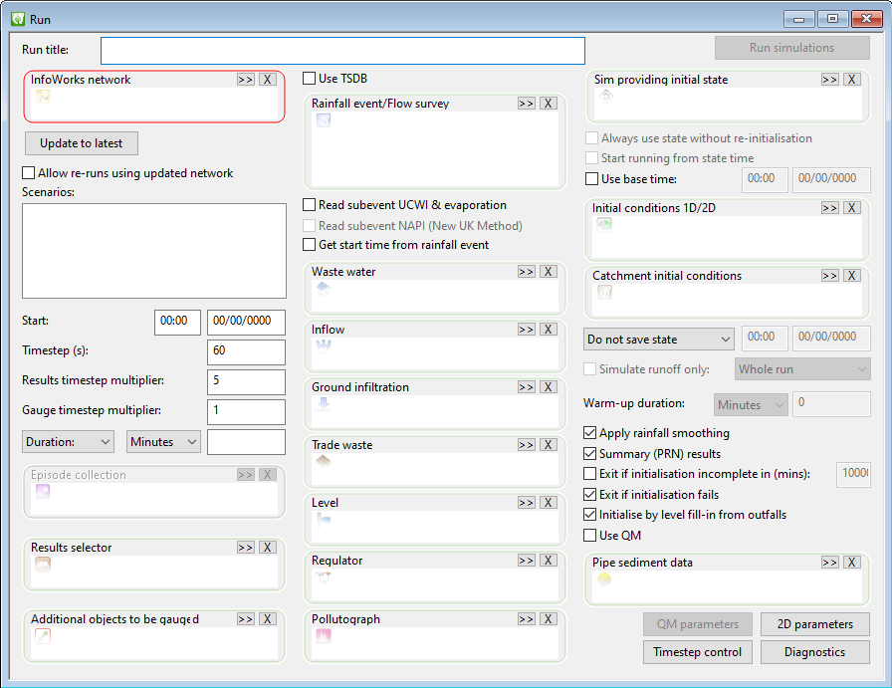Browse for Sim providing initial state
The width and height of the screenshot is (892, 688).
click(x=830, y=80)
